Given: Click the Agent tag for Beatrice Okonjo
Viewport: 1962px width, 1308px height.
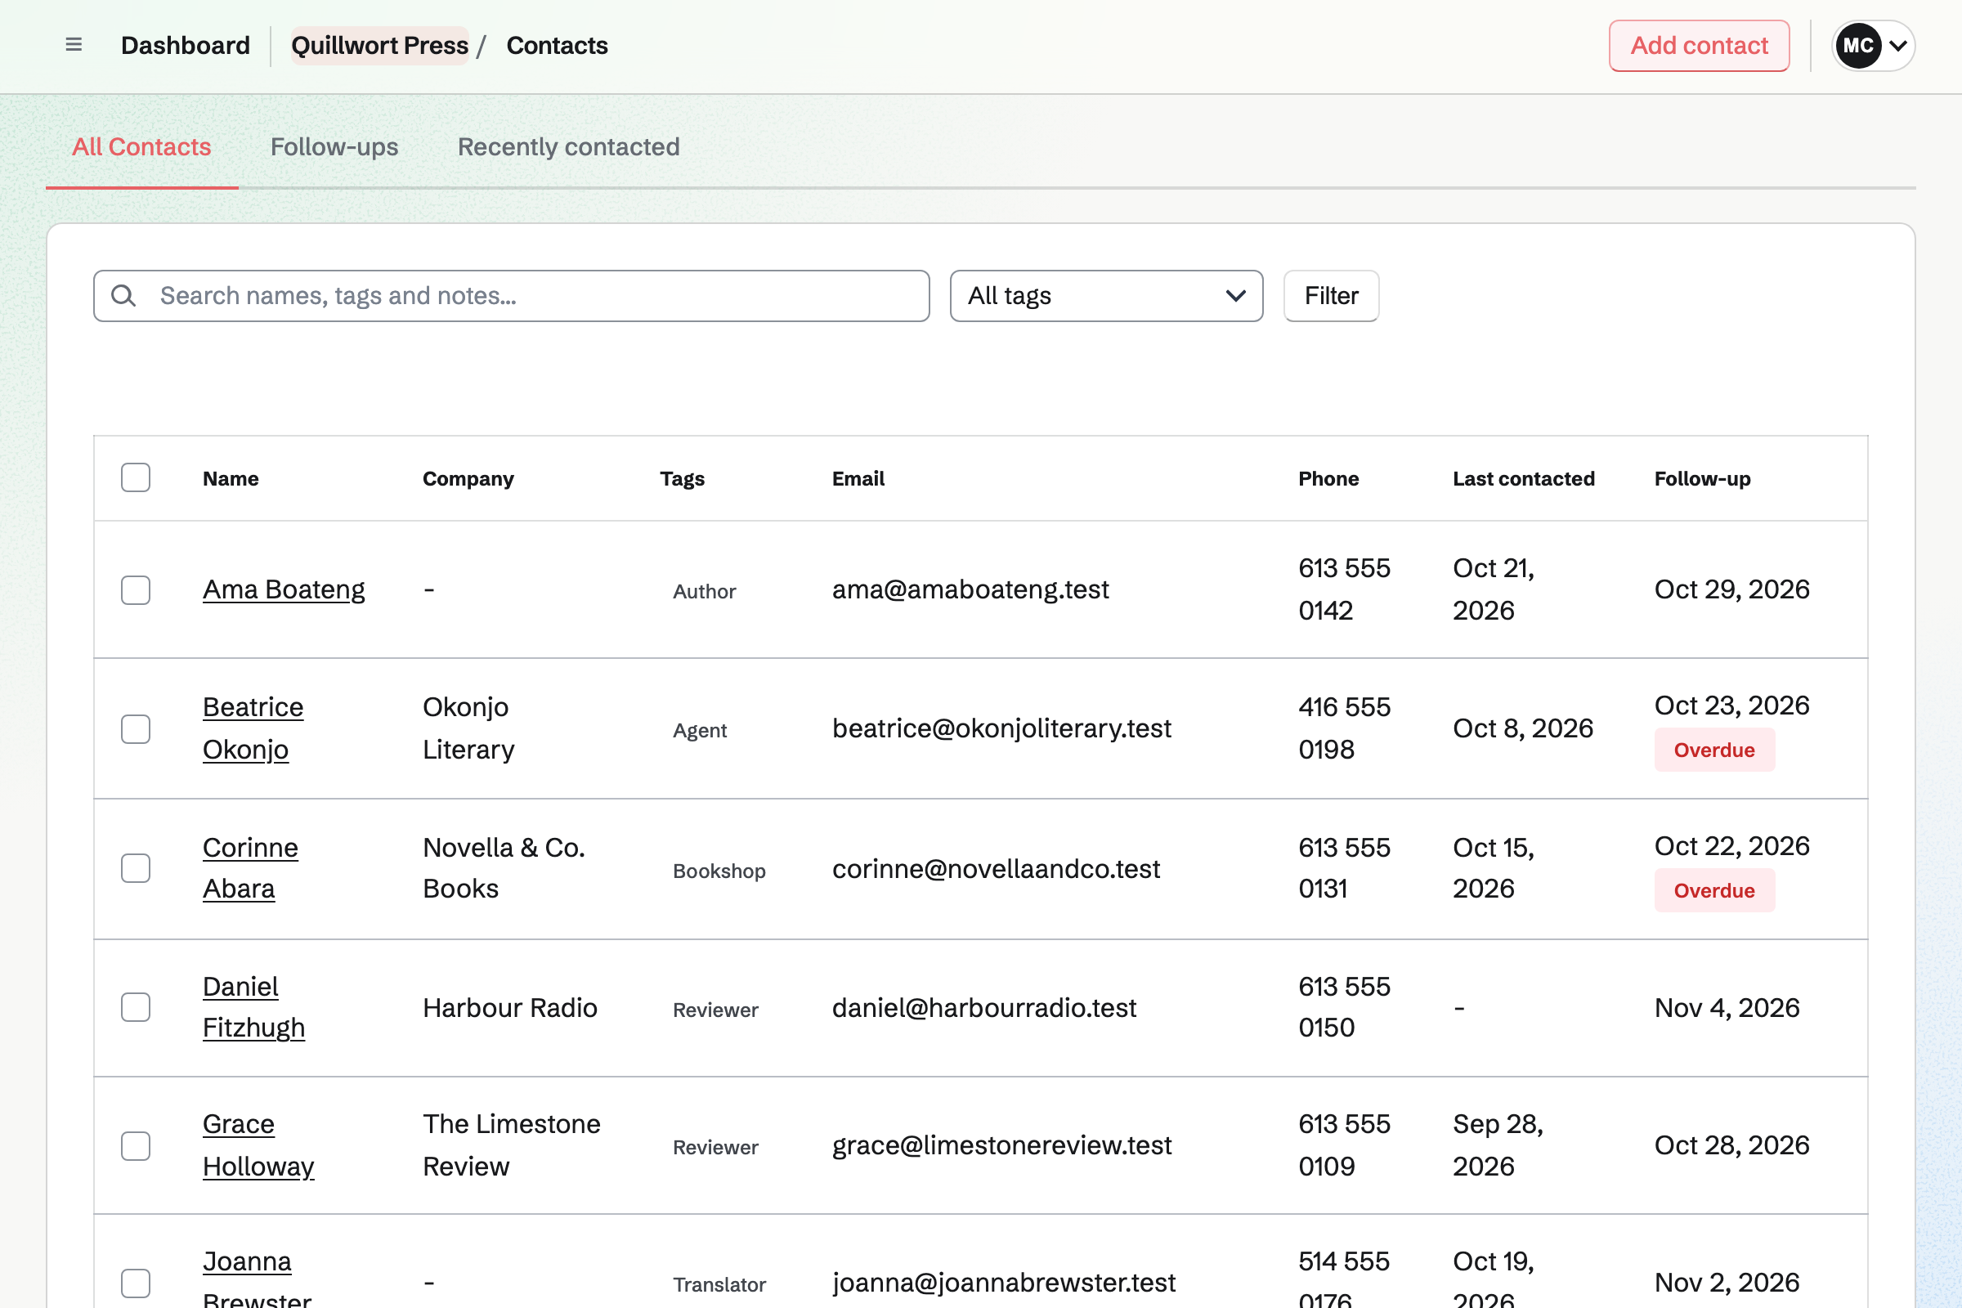Looking at the screenshot, I should point(700,730).
